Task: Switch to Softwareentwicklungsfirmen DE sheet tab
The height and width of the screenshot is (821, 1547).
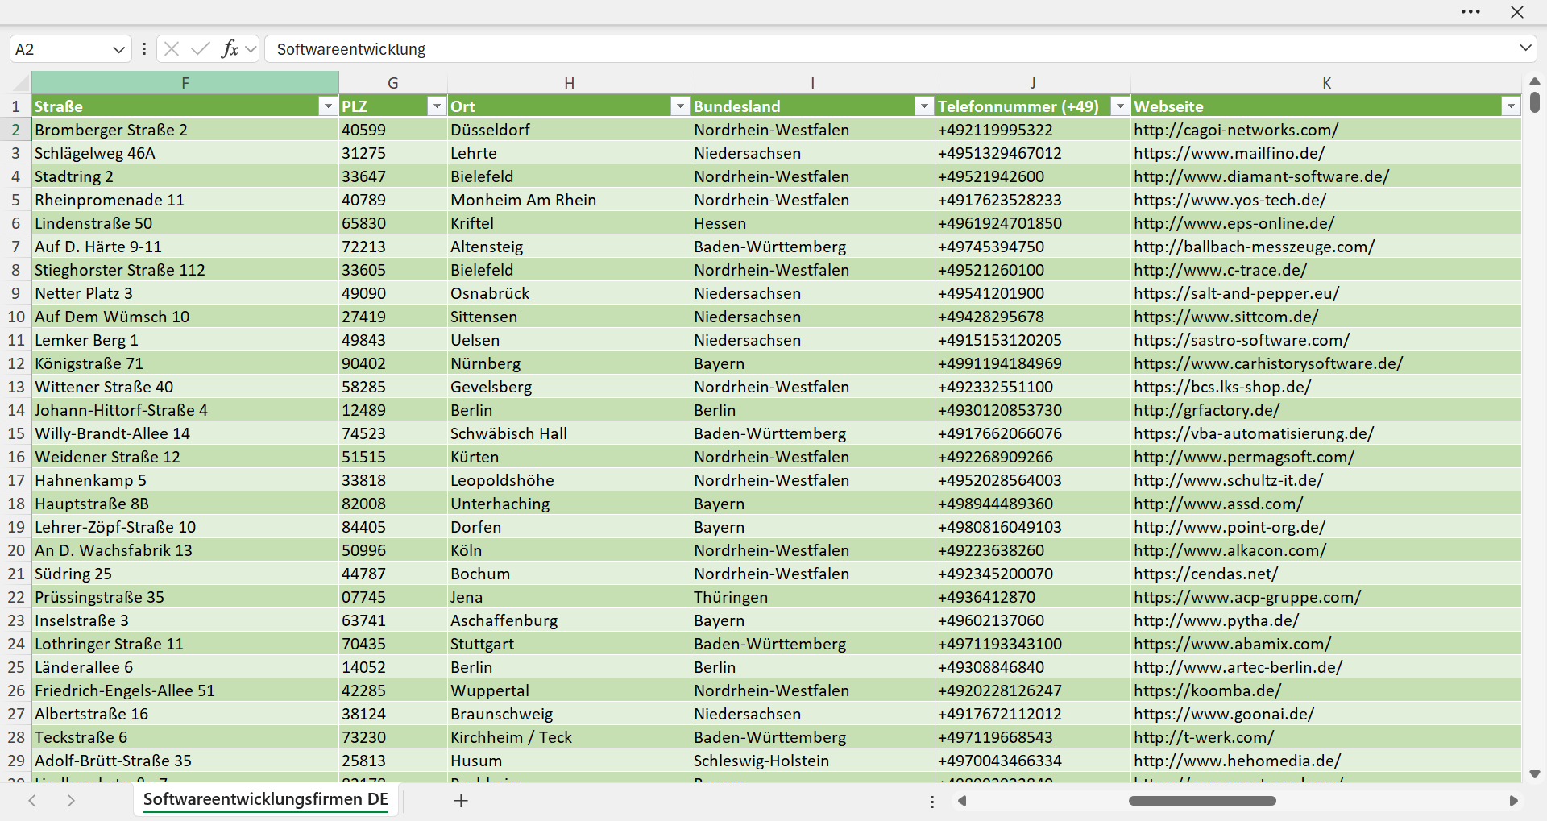Action: tap(266, 800)
